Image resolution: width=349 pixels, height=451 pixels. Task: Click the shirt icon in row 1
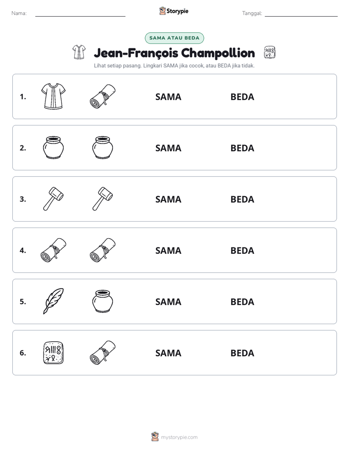(x=53, y=96)
